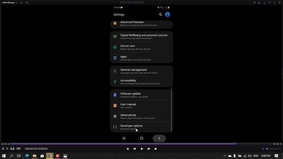Click the pin always-on-top icon

[x=255, y=3]
